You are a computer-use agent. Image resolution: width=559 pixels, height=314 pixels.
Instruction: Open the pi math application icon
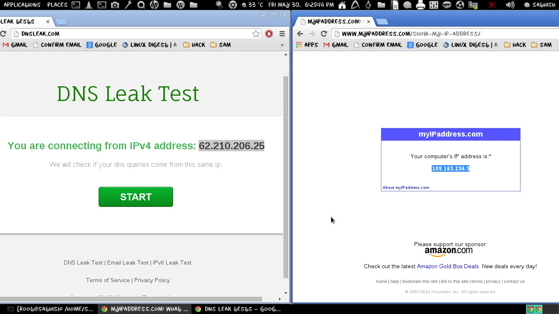(x=394, y=5)
